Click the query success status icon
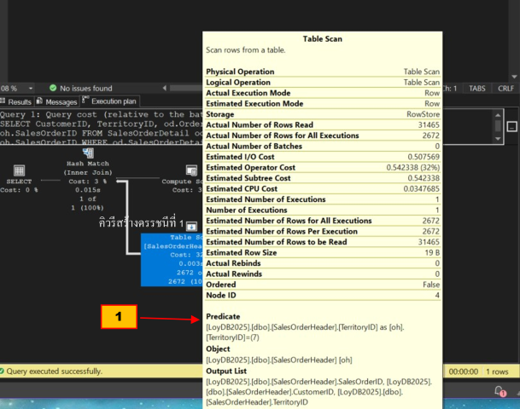The width and height of the screenshot is (520, 409). pos(4,372)
